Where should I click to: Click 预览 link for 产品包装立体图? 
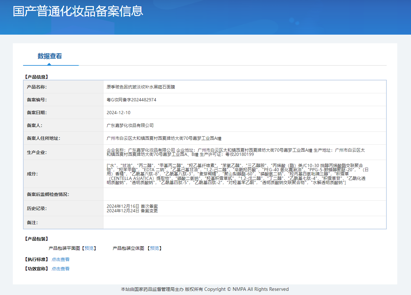[x=154, y=248]
